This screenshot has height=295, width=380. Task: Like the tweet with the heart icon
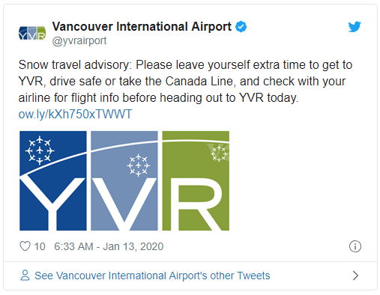coord(25,246)
